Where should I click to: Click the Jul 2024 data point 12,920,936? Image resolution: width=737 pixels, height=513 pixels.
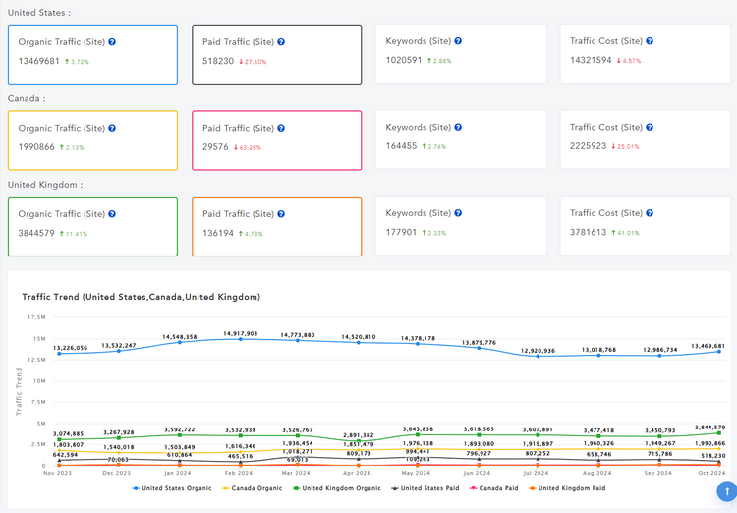539,356
